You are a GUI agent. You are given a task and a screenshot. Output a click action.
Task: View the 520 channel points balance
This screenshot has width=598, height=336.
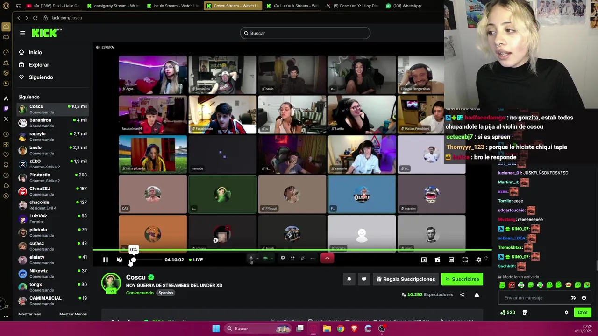508,312
